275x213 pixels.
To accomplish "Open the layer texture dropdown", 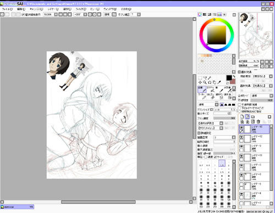I will coord(271,76).
